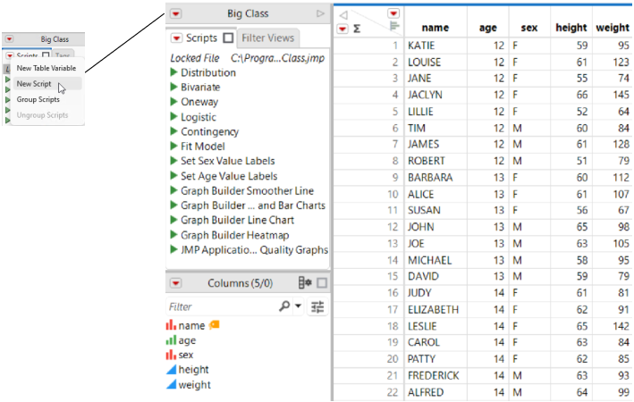Choose New Table Variable from the popup menu
Screen dimensions: 634x402
click(x=46, y=68)
